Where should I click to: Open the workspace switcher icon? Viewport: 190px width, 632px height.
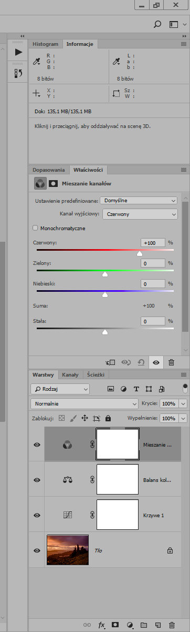pos(173,24)
